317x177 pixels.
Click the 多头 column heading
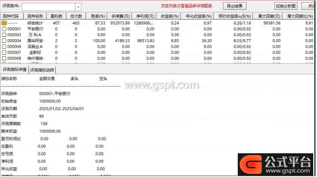pos(74,79)
